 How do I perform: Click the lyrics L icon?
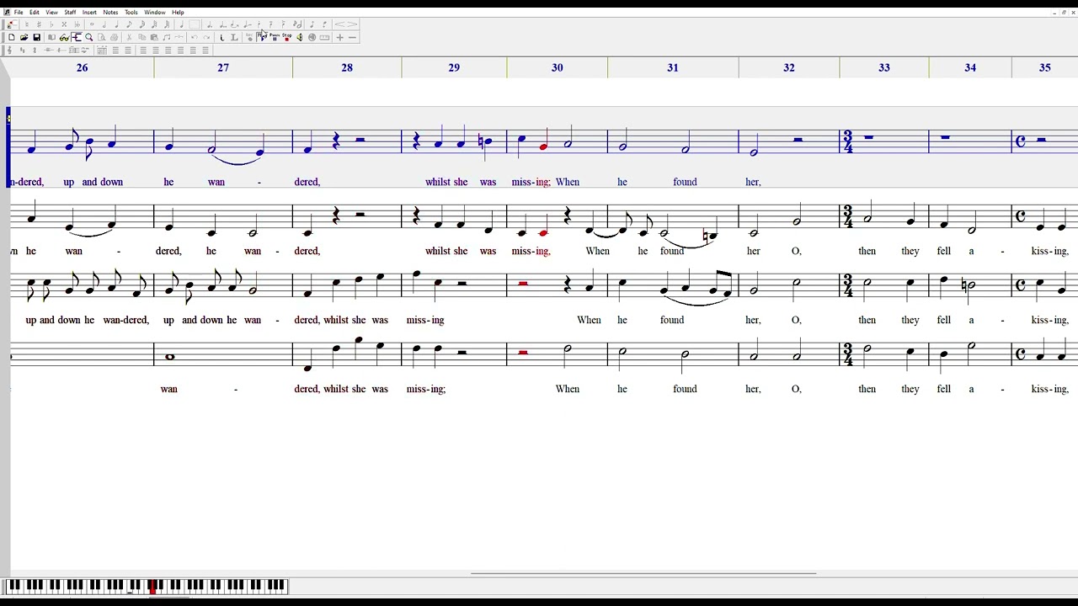point(234,37)
